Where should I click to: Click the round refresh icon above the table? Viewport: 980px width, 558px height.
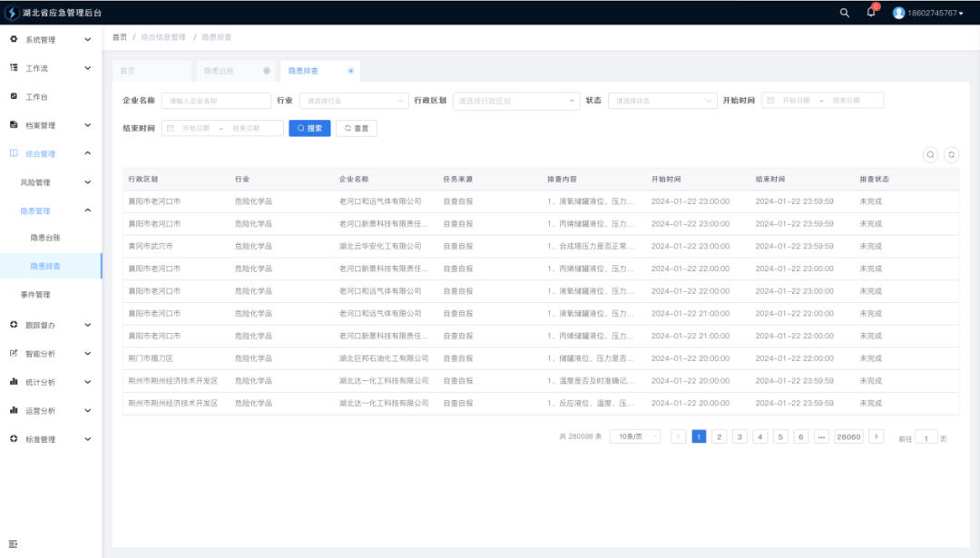(x=951, y=155)
